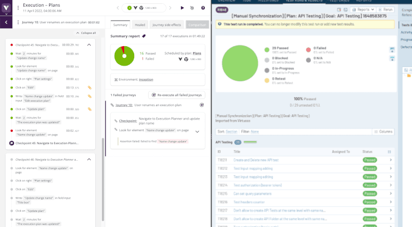
Task: Click the Filter: None link
Action: (x=254, y=131)
